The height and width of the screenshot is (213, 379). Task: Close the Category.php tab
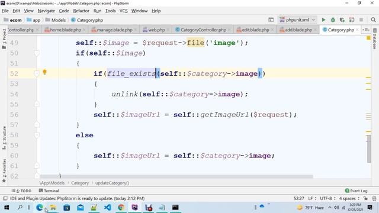coord(357,30)
